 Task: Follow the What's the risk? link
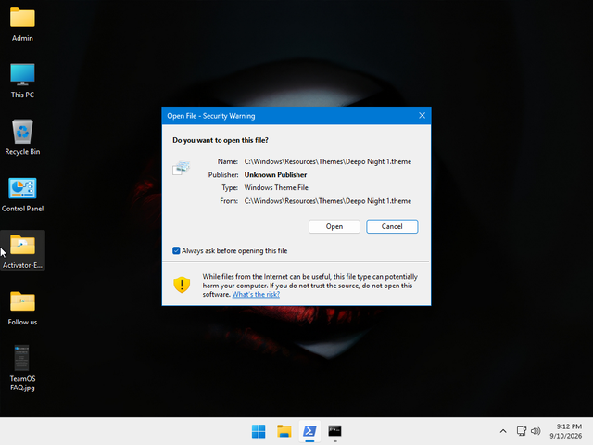[x=256, y=295]
